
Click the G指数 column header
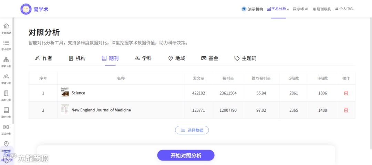coord(294,78)
